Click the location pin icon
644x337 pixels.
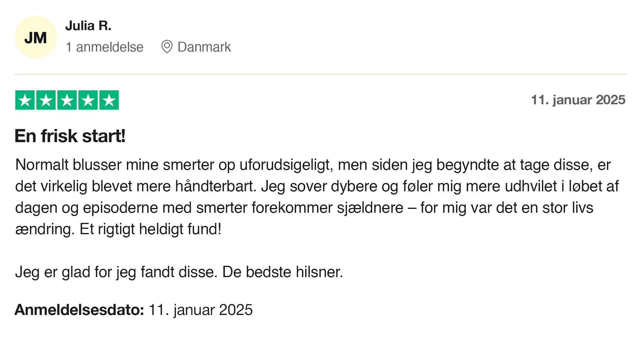pyautogui.click(x=167, y=47)
